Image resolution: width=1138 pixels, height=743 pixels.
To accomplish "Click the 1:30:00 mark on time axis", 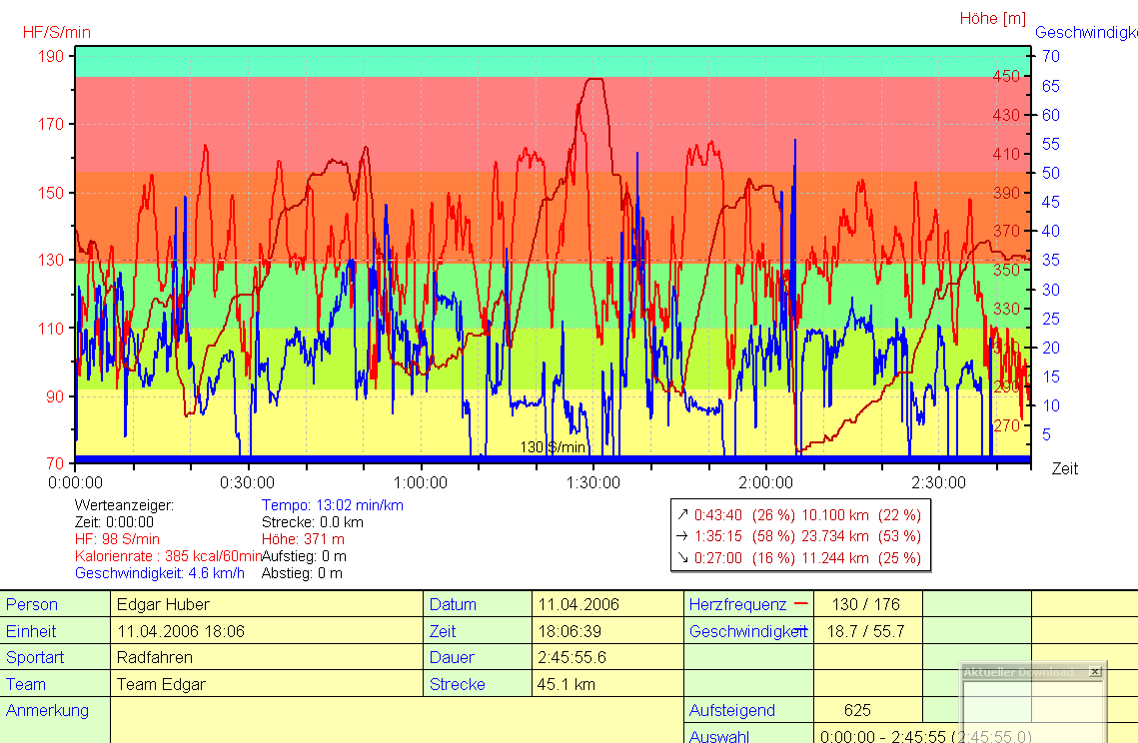I will coord(593,482).
